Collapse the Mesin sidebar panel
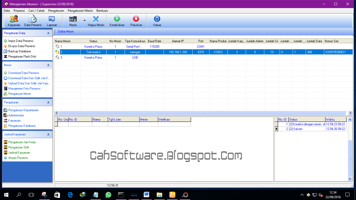Viewport: 356px width, 200px height. (48, 65)
